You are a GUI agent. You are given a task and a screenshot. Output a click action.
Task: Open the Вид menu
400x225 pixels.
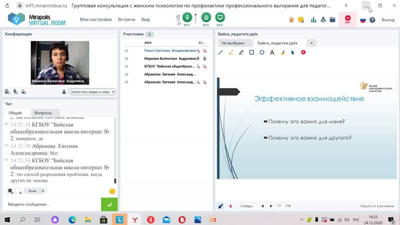click(145, 19)
